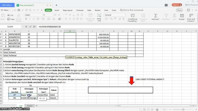
Task: Click the Clear eraser icon
Action: 59,19
